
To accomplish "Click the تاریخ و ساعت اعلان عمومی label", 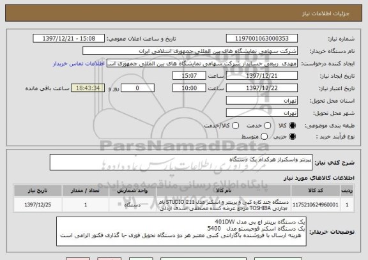I will [x=141, y=39].
